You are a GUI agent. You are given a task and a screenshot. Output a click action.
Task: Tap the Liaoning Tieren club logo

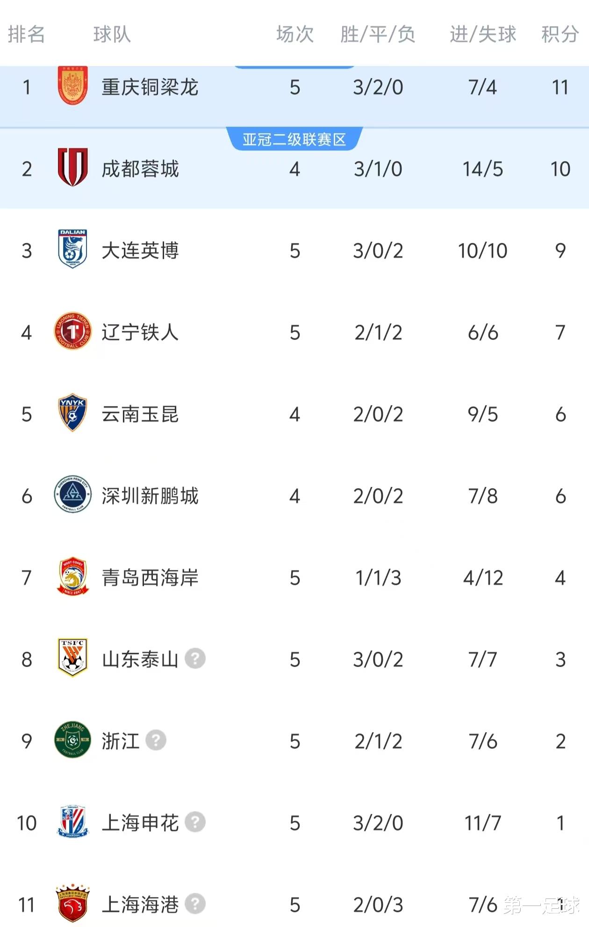coord(72,331)
